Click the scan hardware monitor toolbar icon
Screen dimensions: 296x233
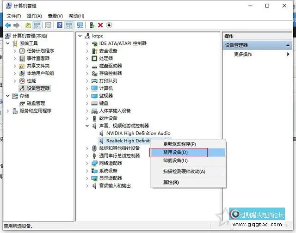coord(80,25)
